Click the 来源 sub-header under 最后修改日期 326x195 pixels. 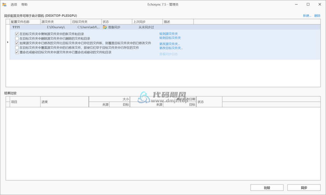click(x=146, y=104)
